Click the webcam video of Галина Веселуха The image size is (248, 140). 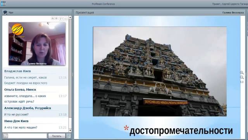(37, 44)
